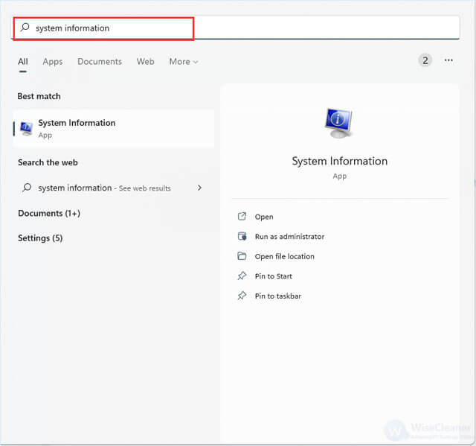Click the small System Information icon in Best match
This screenshot has height=446, width=476.
click(x=26, y=129)
